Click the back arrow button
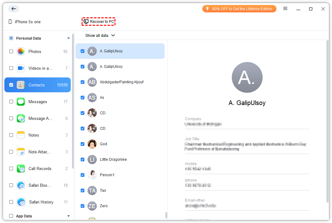This screenshot has height=223, width=332. [13, 9]
